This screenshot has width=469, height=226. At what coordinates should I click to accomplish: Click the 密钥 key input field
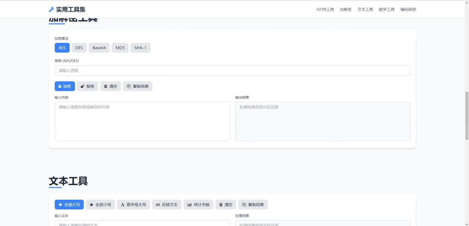point(232,70)
